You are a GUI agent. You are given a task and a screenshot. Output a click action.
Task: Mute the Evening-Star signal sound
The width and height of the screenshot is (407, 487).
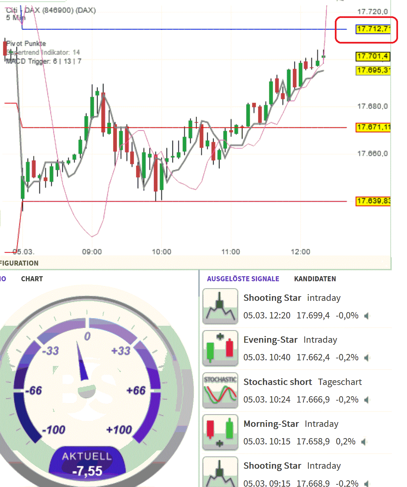366,357
